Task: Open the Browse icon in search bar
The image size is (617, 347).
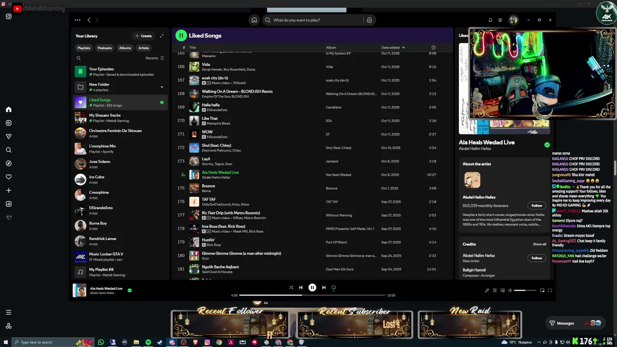Action: tap(369, 20)
